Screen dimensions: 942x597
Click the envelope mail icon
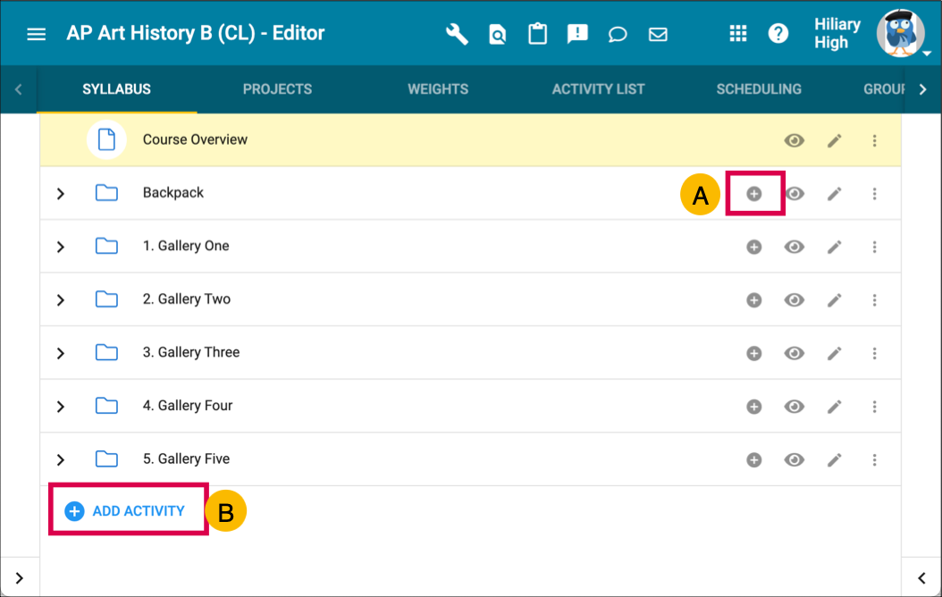658,34
